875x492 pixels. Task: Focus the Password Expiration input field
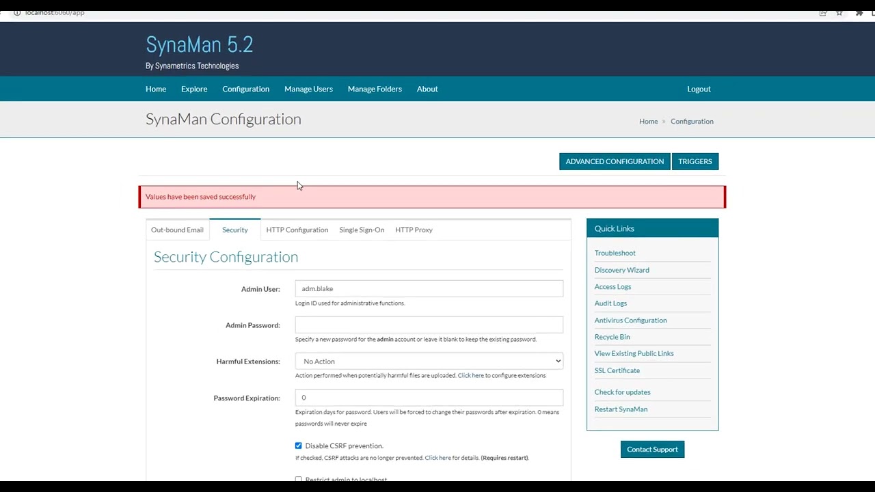pyautogui.click(x=429, y=398)
